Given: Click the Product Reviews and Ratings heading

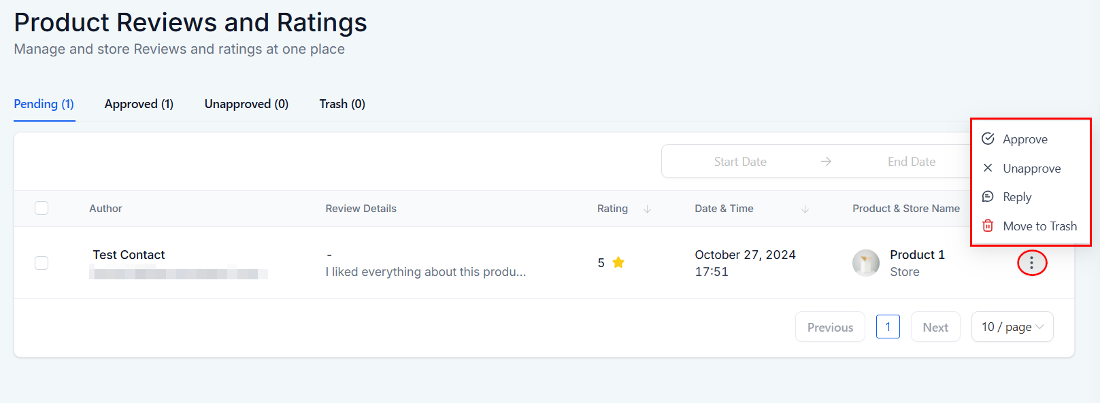Looking at the screenshot, I should point(190,22).
